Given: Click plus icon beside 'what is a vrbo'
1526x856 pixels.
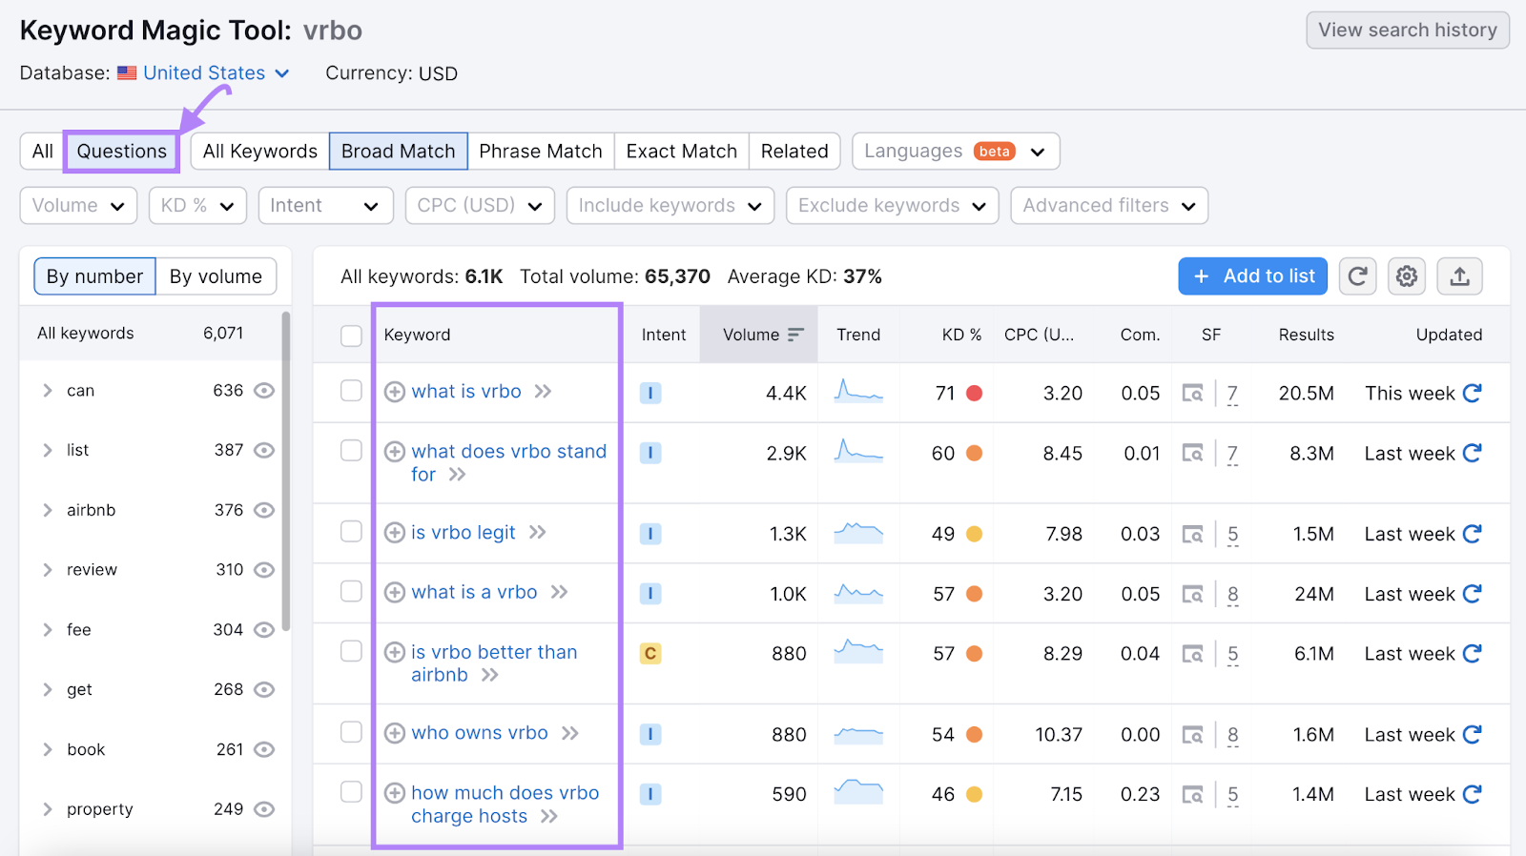Looking at the screenshot, I should tap(395, 593).
